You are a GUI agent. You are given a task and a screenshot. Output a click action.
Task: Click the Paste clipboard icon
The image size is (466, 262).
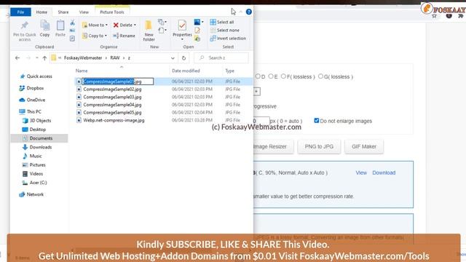[60, 26]
